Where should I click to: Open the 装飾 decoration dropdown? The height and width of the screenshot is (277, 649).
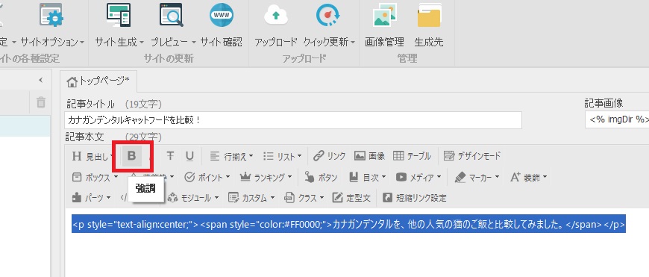coord(529,177)
